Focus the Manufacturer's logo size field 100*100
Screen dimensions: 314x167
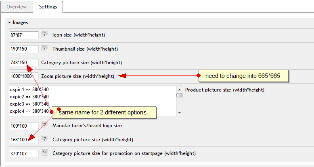[x=24, y=126]
